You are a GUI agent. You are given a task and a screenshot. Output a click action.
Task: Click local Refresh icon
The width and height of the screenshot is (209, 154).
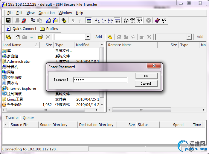[x=32, y=37]
